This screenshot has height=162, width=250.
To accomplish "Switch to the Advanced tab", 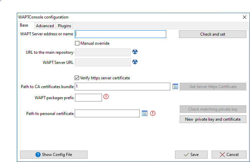I will 45,26.
